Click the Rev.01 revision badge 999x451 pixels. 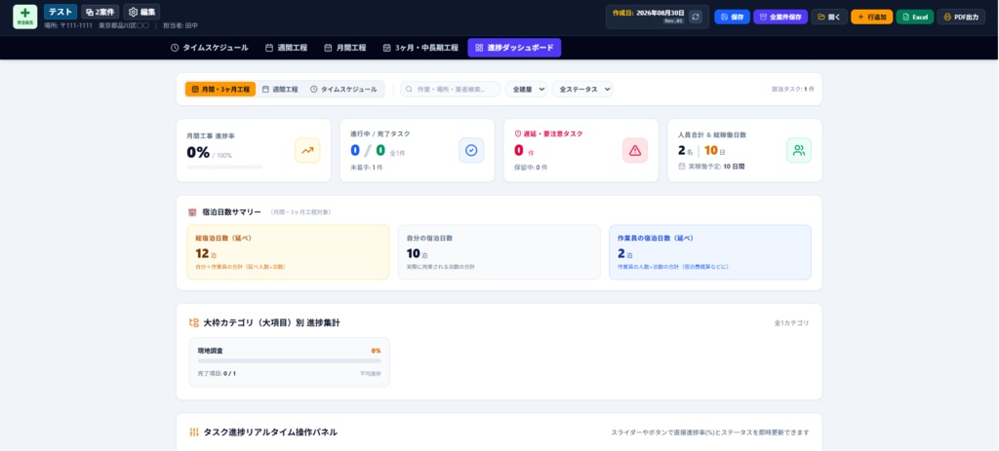click(x=673, y=20)
